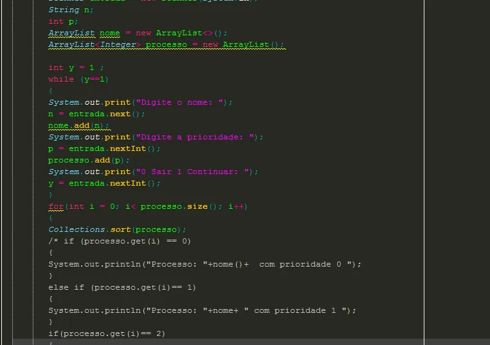This screenshot has height=345, width=490.
Task: Click "p = entrada.nextInt();" line
Action: tap(104, 148)
